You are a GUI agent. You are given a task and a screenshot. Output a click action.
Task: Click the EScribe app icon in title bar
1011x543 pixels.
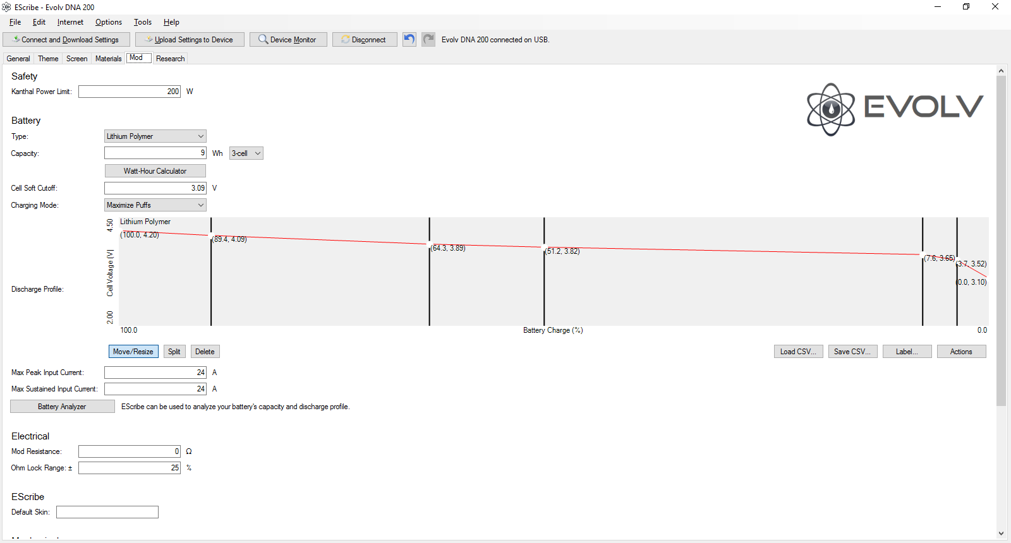click(7, 7)
